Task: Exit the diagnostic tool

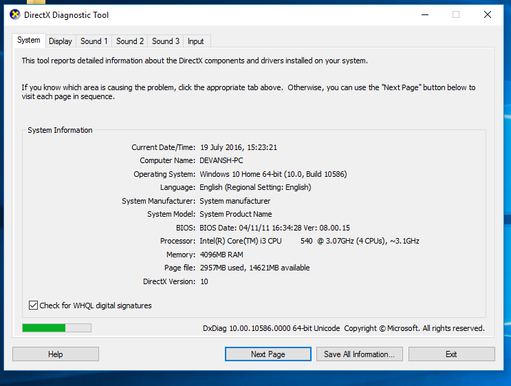Action: point(452,354)
